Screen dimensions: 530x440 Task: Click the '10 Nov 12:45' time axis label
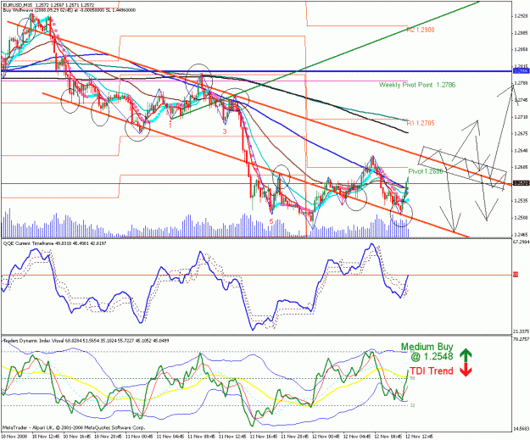[46, 437]
